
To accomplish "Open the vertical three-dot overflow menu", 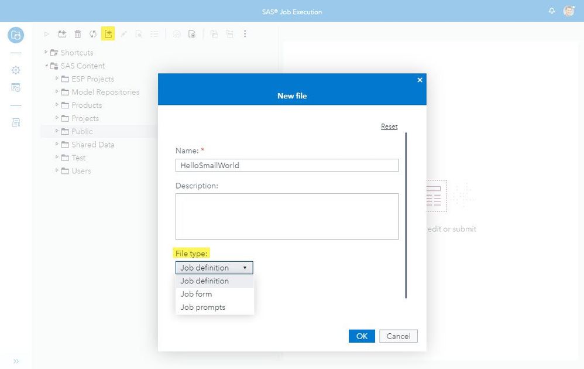I will [245, 34].
